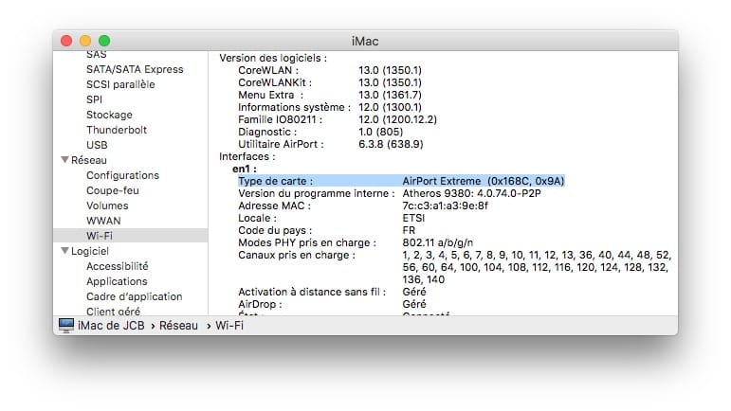Open Thunderbolt in the sidebar
The width and height of the screenshot is (731, 411).
[117, 130]
